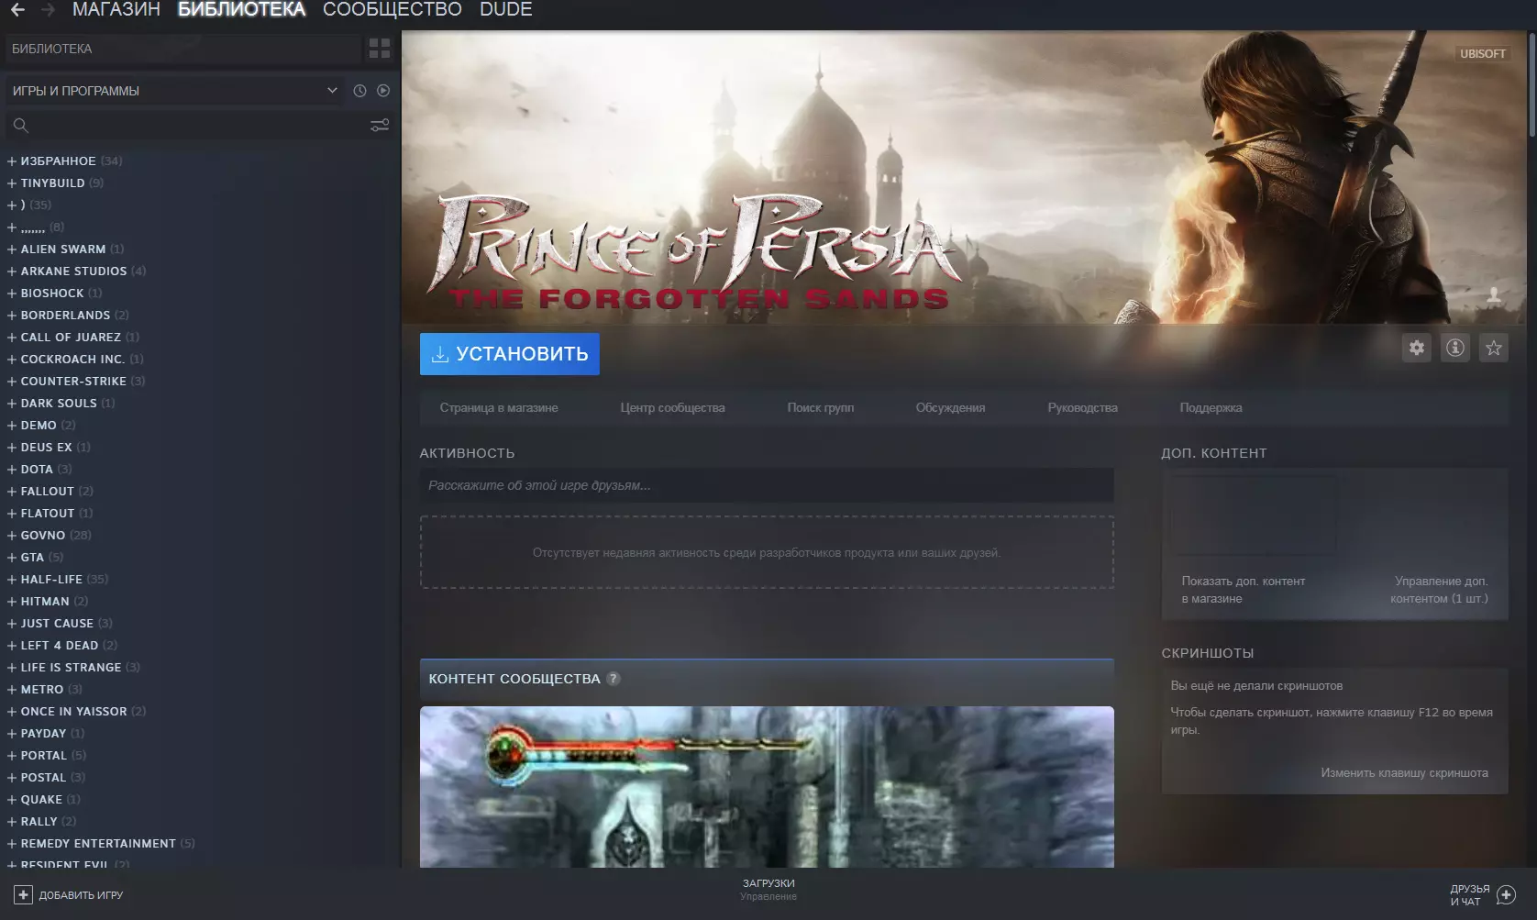Viewport: 1537px width, 920px height.
Task: Select the Dota collection row
Action: click(200, 470)
